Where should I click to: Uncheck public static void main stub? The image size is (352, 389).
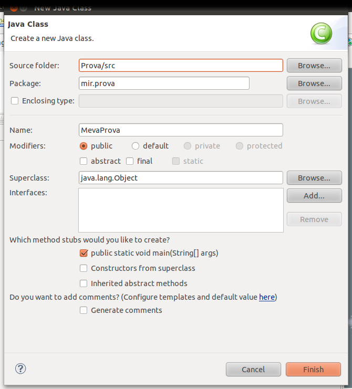click(x=84, y=253)
